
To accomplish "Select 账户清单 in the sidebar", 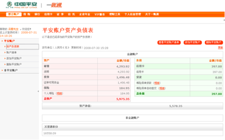I will coord(11,53).
